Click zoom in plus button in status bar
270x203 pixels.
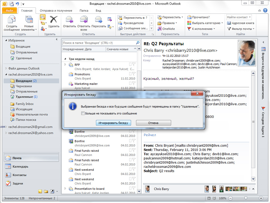tap(261, 198)
